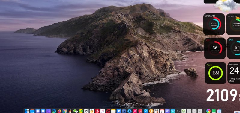Open the blue gear Settings dock icon
Image resolution: width=240 pixels, height=113 pixels.
point(130,111)
